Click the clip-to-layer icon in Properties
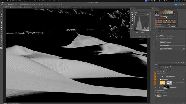The image size is (186, 104). point(140,36)
